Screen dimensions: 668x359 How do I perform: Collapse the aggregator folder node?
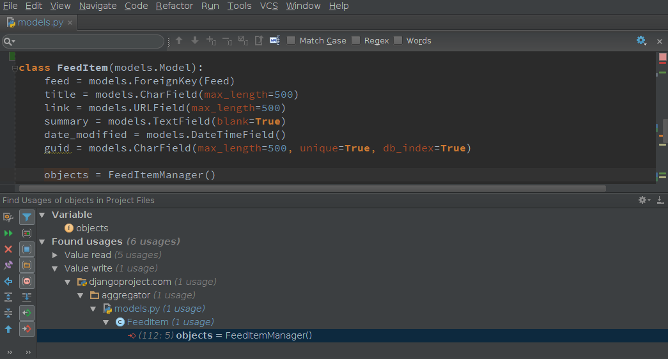click(80, 296)
